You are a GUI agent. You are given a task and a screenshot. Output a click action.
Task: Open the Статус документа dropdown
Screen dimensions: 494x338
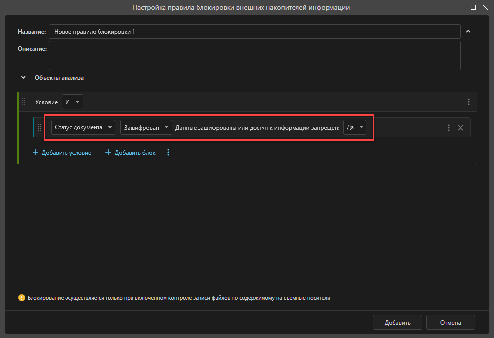click(x=83, y=127)
